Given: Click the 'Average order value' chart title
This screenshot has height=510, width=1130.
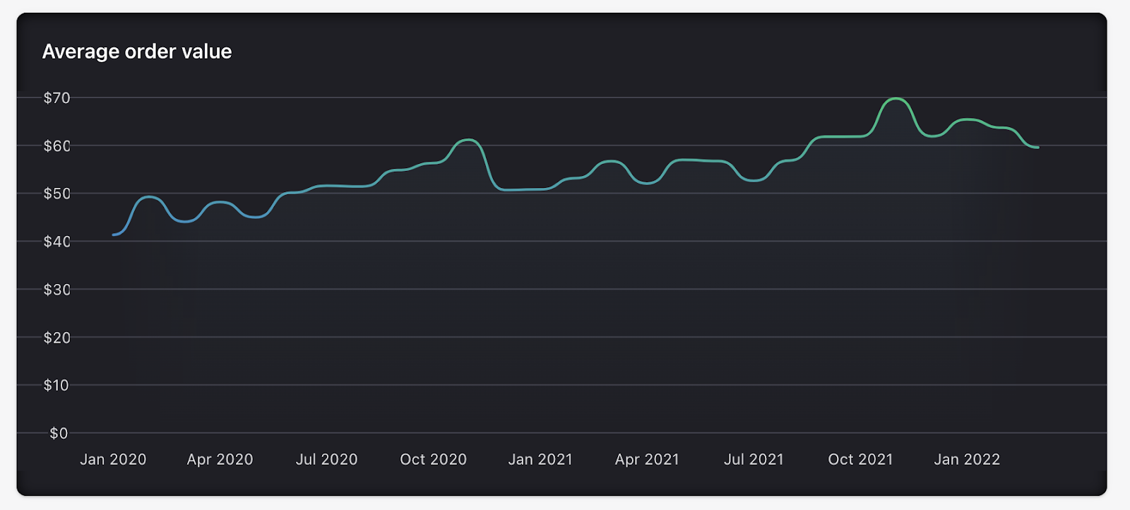Looking at the screenshot, I should (137, 52).
